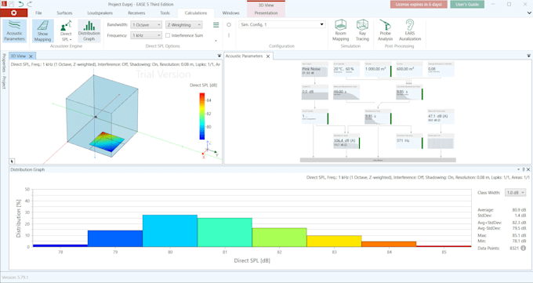Save the project with the disk icon
533x283 pixels.
tap(12, 4)
